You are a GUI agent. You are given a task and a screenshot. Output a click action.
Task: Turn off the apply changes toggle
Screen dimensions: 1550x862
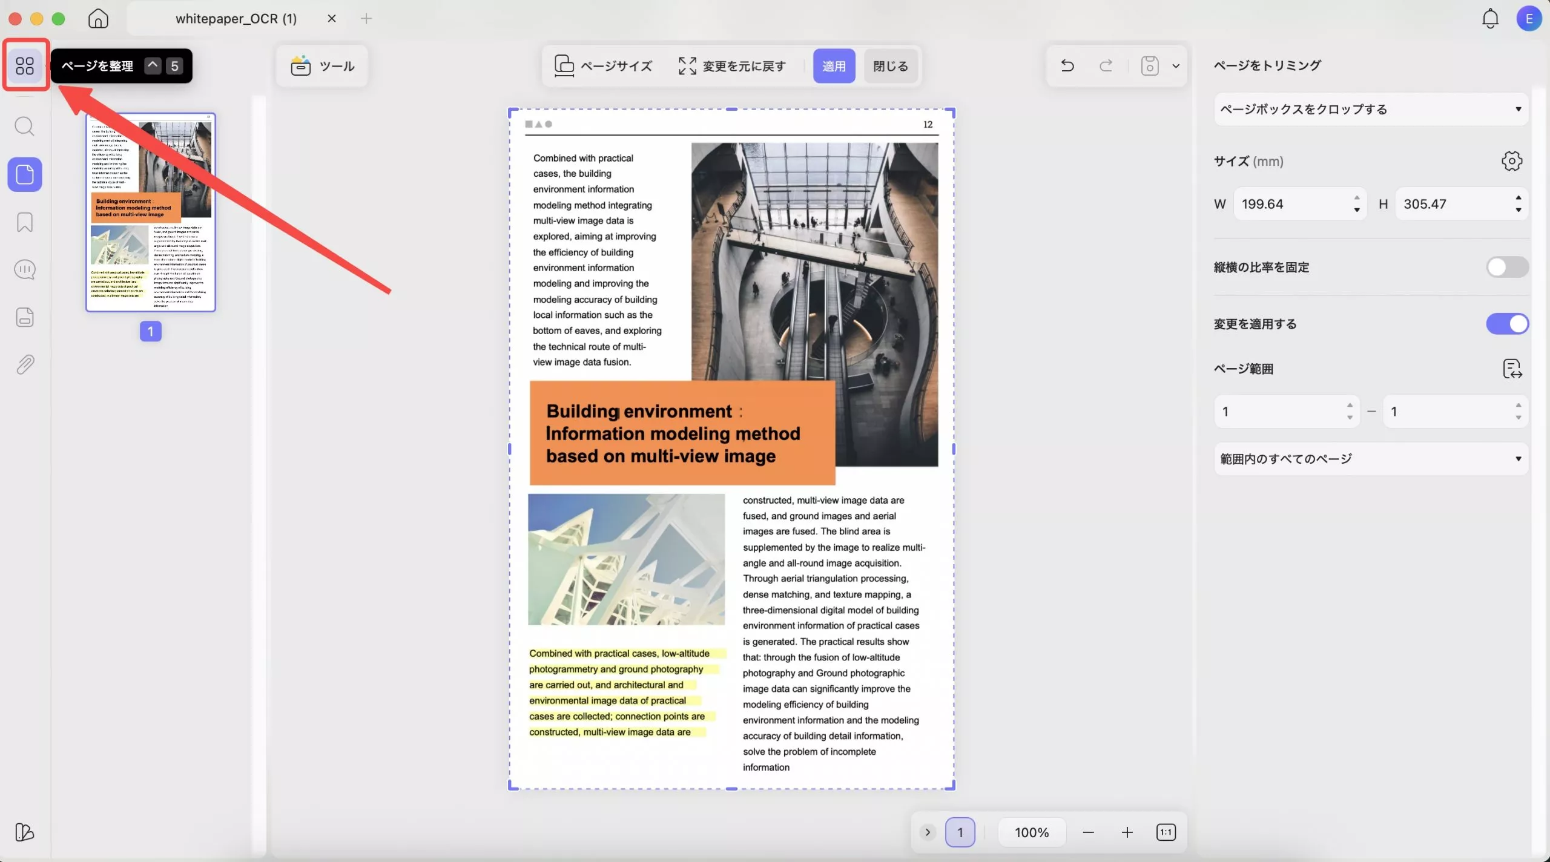(x=1506, y=324)
